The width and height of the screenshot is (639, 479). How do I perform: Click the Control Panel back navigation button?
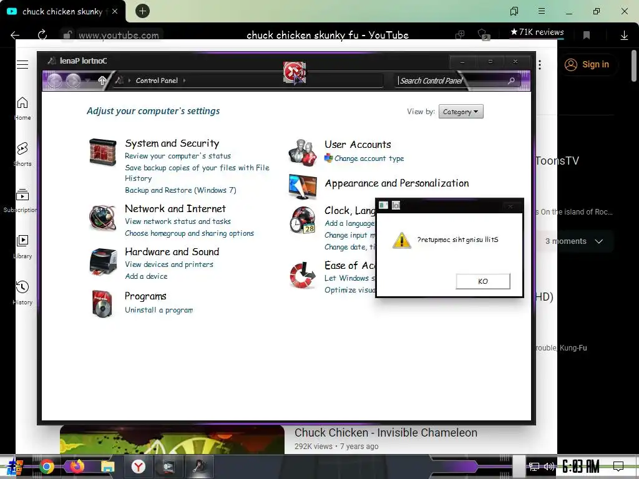click(55, 80)
